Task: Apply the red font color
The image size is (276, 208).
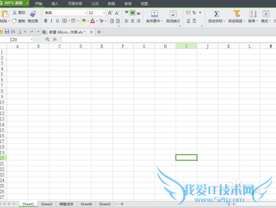Action: (93, 21)
